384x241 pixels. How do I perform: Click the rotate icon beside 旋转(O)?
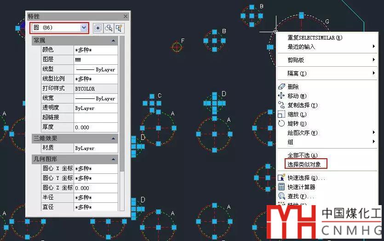click(281, 123)
